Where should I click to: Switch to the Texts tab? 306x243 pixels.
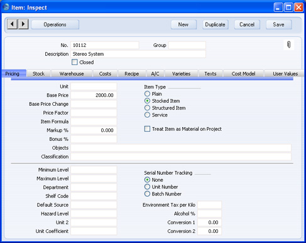(210, 74)
